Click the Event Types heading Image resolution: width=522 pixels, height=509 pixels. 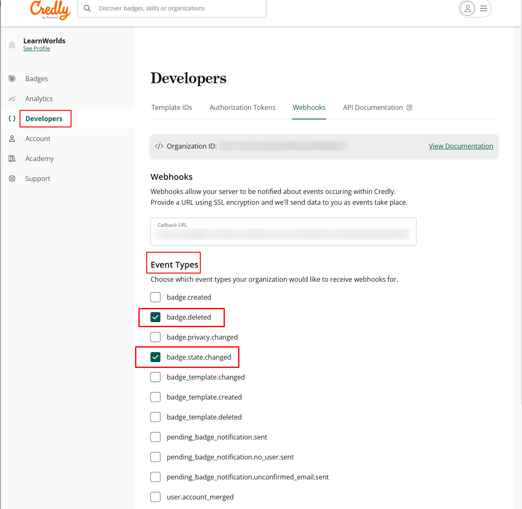coord(175,265)
